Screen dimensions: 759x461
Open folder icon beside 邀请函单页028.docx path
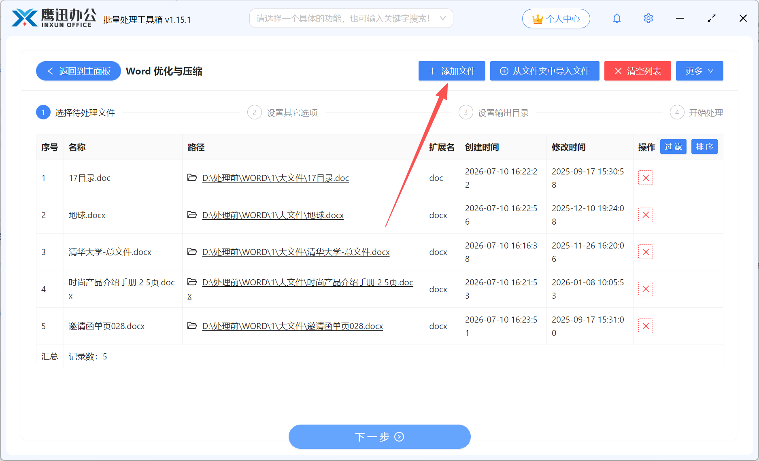[x=192, y=326]
